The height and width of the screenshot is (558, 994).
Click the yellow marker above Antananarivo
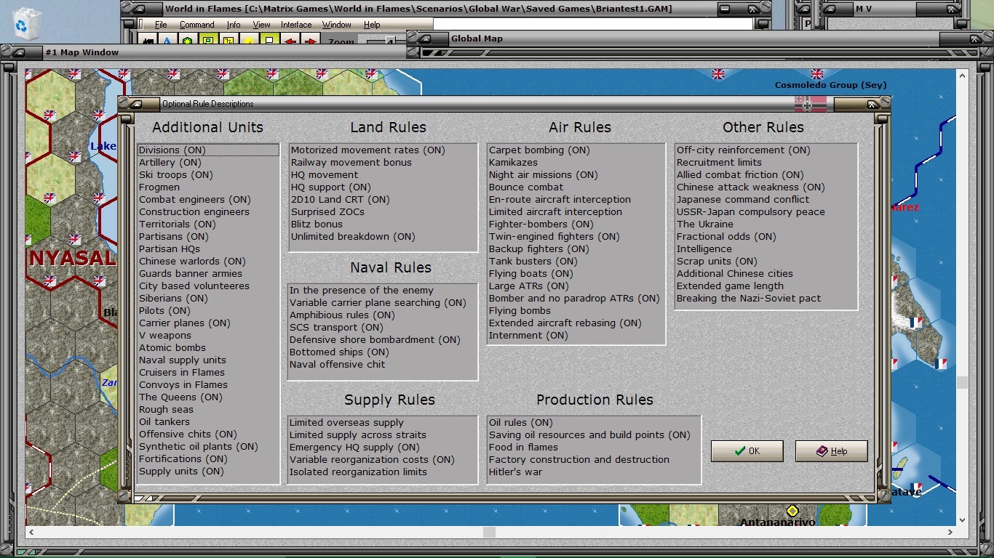[x=792, y=511]
